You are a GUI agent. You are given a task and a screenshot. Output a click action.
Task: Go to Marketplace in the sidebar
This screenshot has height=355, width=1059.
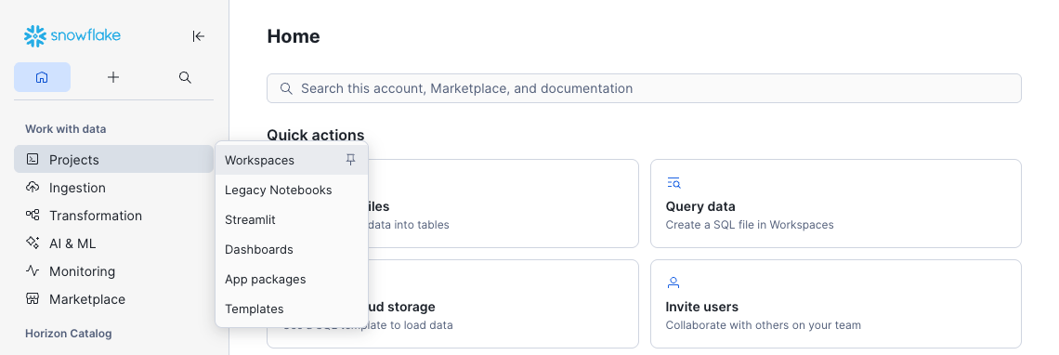pyautogui.click(x=113, y=299)
